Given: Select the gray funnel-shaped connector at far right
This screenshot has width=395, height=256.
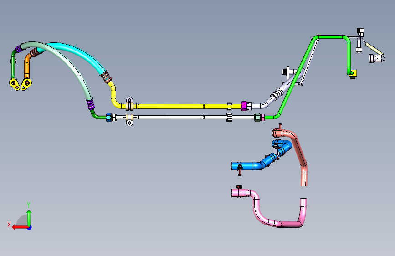Looking at the screenshot, I should pyautogui.click(x=375, y=58).
